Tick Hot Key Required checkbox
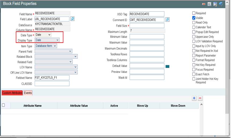The height and width of the screenshot is (138, 232). tap(194, 65)
